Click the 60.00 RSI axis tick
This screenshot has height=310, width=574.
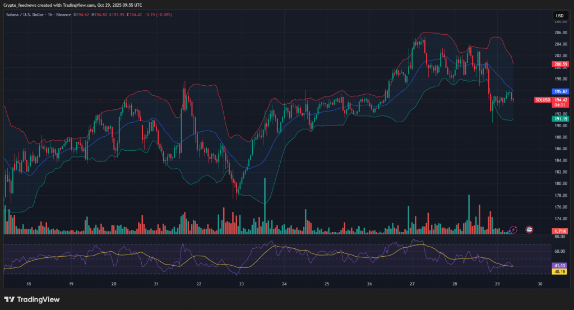click(560, 252)
